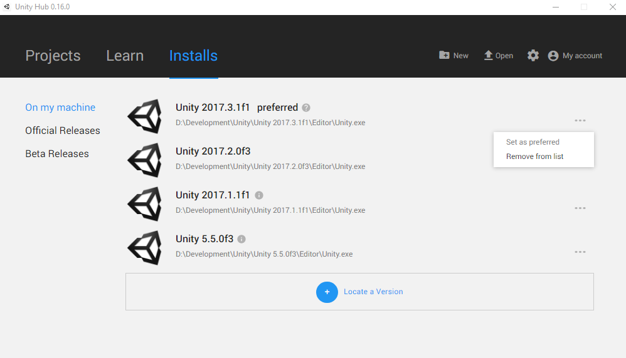This screenshot has height=358, width=626.
Task: Choose Set as preferred from popup
Action: tap(533, 142)
